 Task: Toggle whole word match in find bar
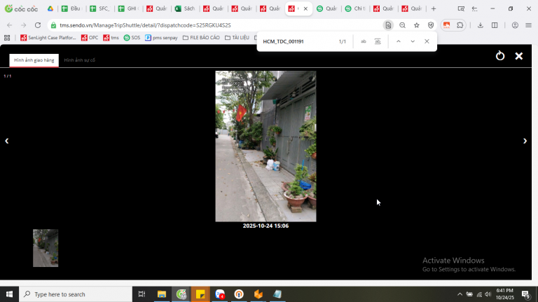[378, 41]
